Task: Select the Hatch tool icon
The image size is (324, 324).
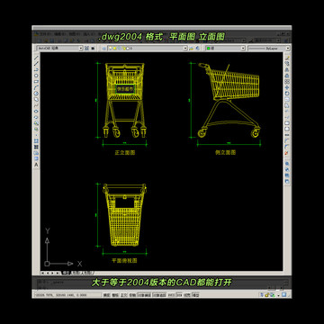Action: pos(36,141)
